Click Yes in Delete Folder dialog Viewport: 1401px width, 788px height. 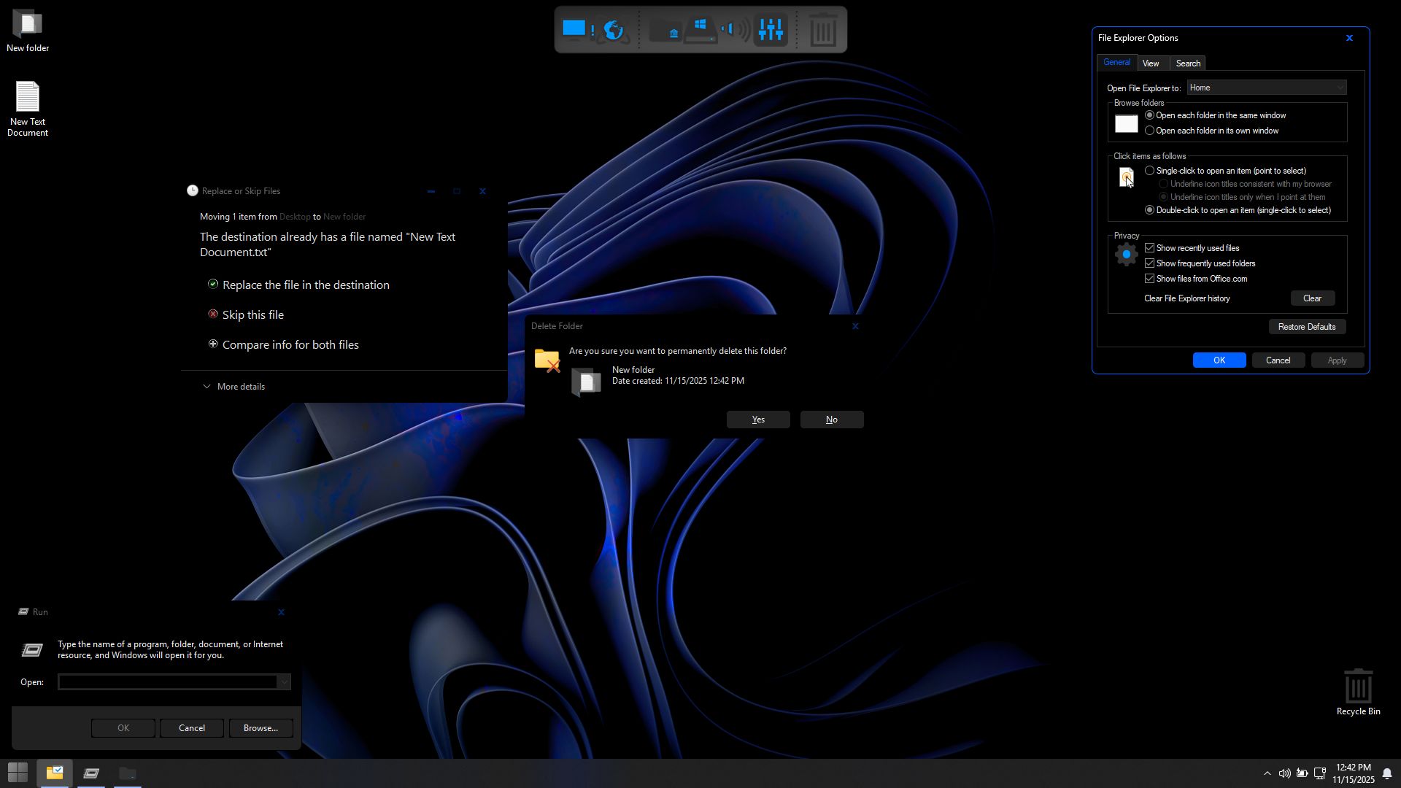(758, 420)
